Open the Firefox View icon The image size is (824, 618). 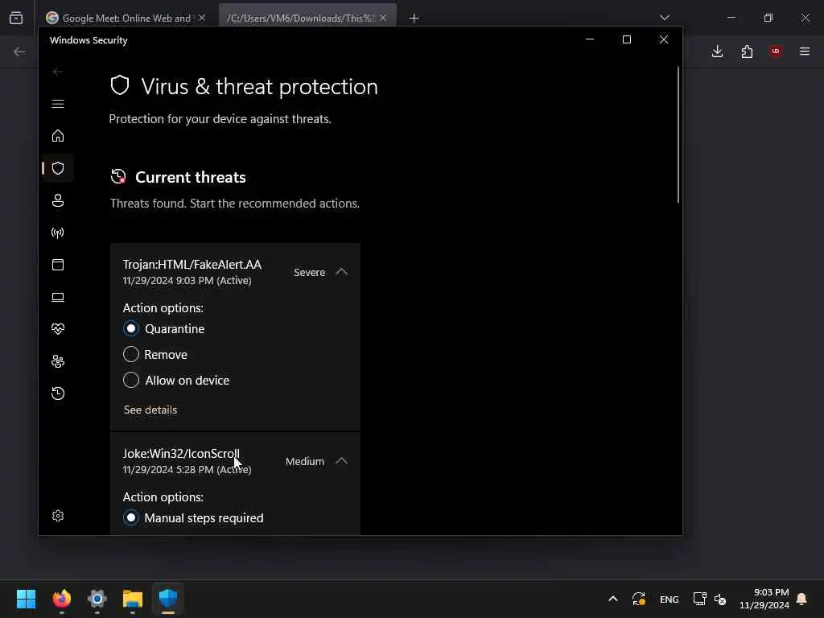point(16,18)
